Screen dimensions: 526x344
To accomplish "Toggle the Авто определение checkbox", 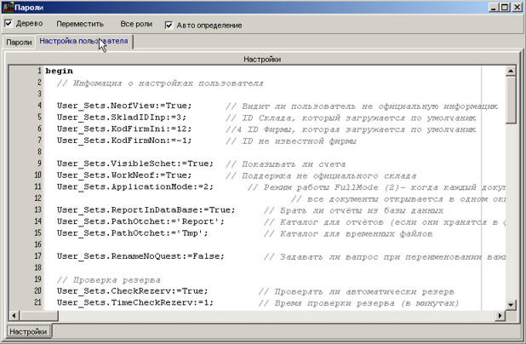I will pyautogui.click(x=169, y=25).
